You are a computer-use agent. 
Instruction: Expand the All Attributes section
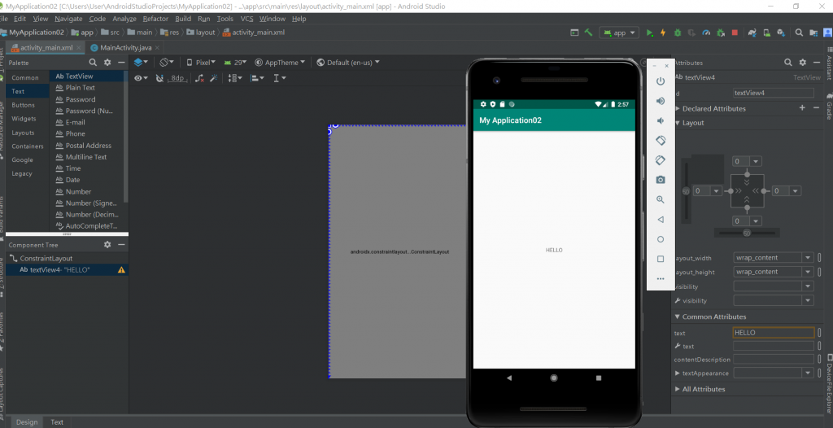coord(678,389)
